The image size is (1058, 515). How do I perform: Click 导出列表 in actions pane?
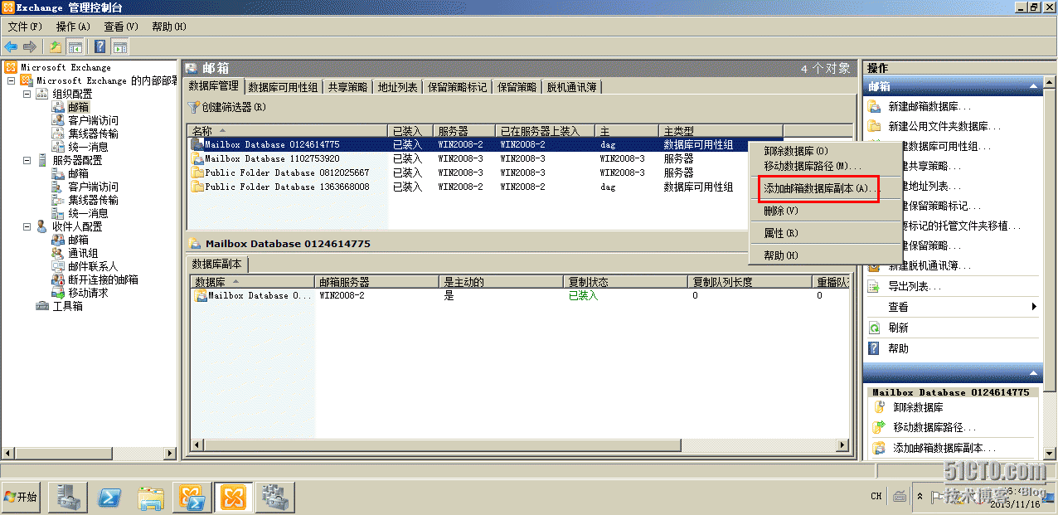(915, 286)
